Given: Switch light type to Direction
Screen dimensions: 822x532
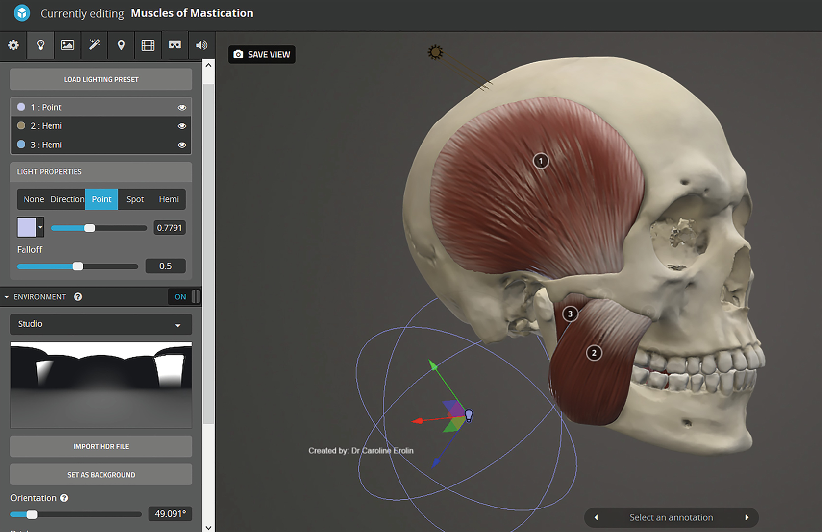Looking at the screenshot, I should pos(67,199).
